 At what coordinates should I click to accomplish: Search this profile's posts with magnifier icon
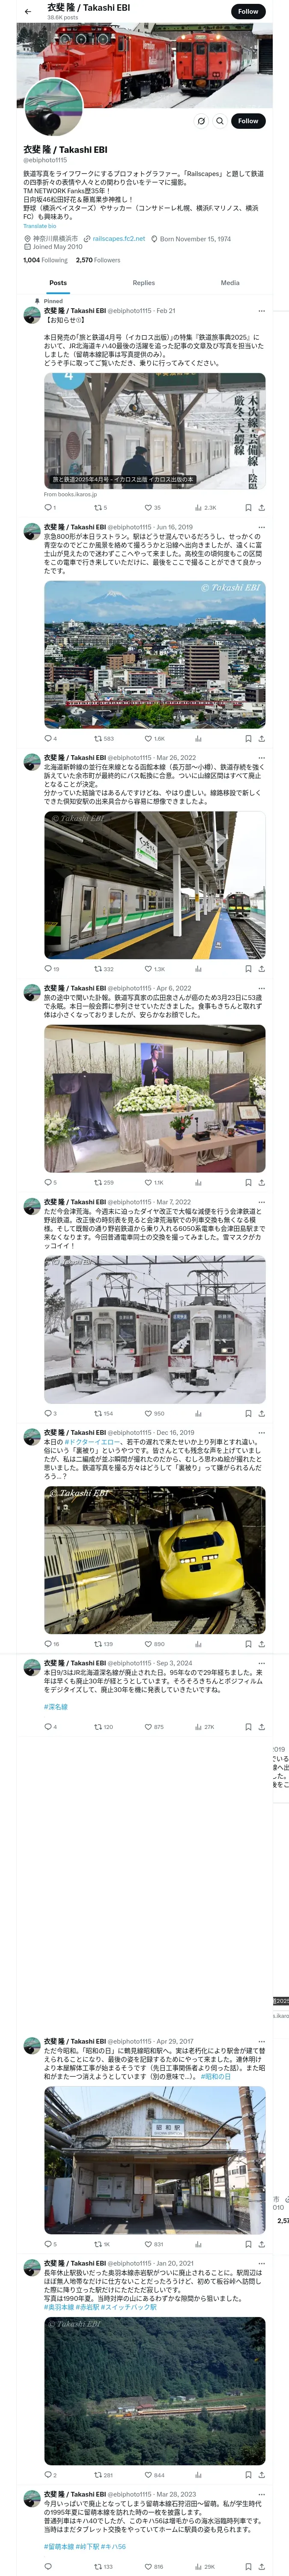(219, 121)
